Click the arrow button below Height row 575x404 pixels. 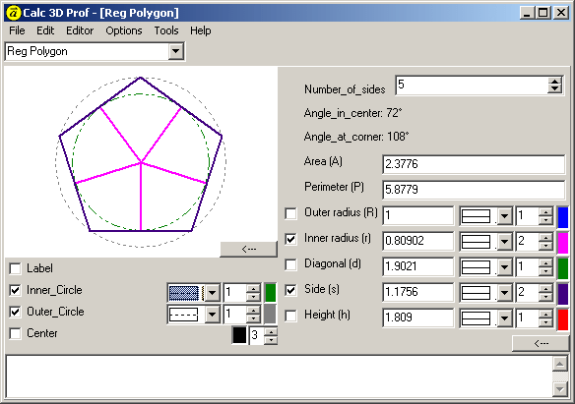coord(541,343)
